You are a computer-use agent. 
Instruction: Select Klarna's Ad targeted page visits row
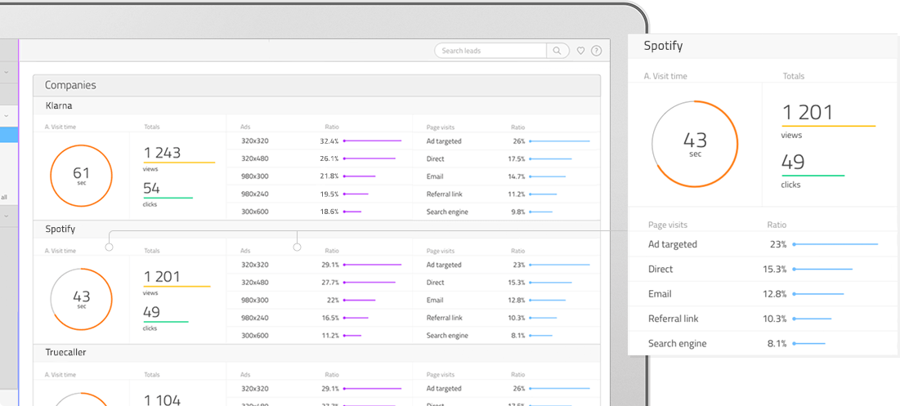(x=506, y=141)
